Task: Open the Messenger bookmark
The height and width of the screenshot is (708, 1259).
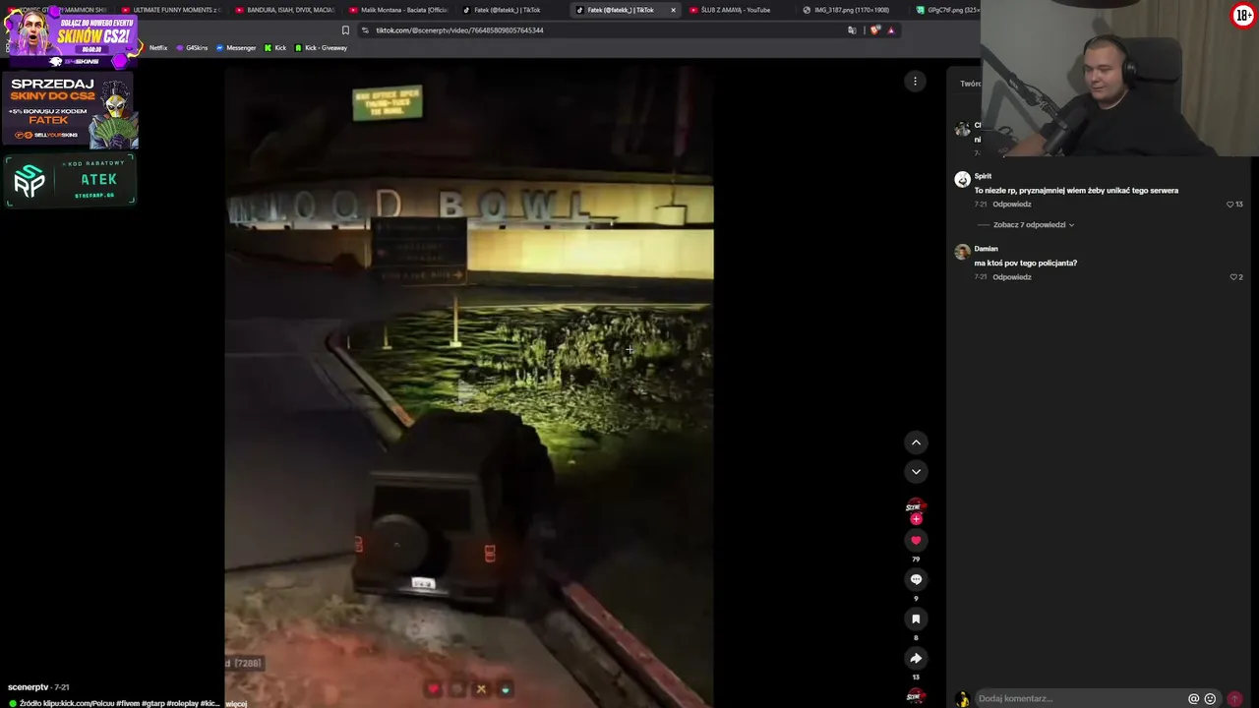Action: (236, 48)
